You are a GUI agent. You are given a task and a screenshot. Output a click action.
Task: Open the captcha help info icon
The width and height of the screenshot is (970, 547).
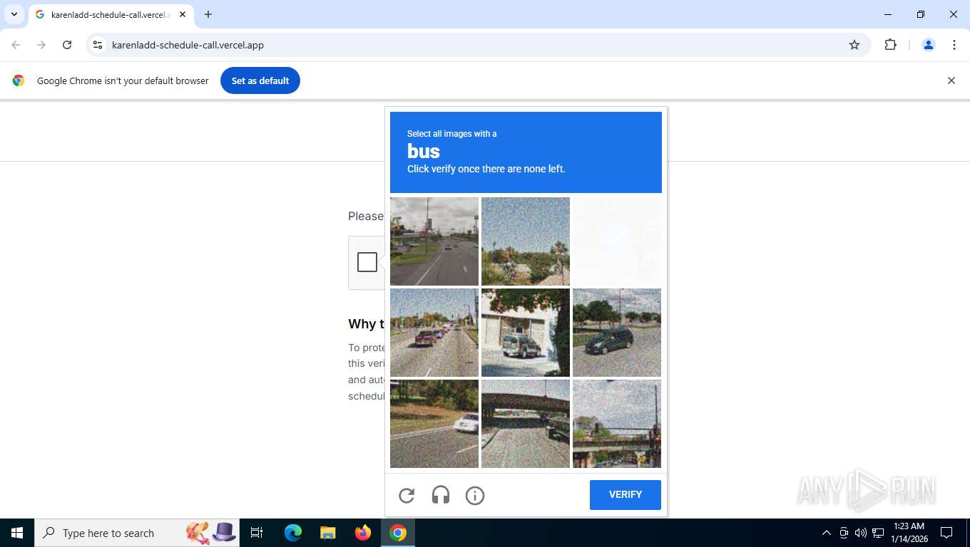[x=475, y=495]
